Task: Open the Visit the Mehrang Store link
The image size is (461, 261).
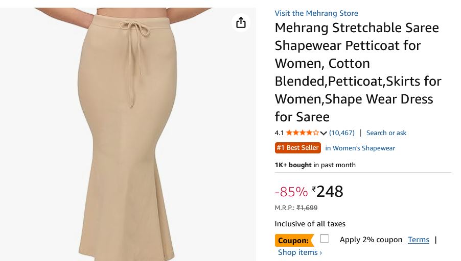Action: (316, 13)
